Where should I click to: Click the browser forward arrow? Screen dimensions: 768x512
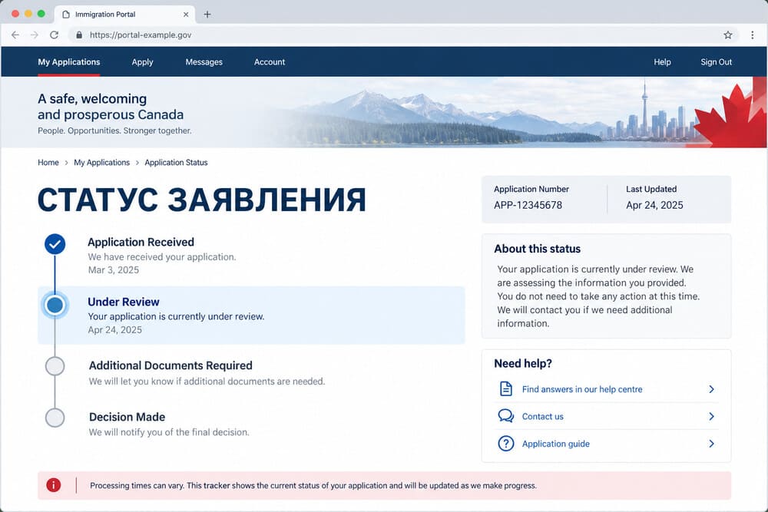(35, 35)
